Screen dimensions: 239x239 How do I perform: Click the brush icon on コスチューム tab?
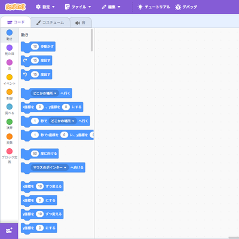click(38, 23)
